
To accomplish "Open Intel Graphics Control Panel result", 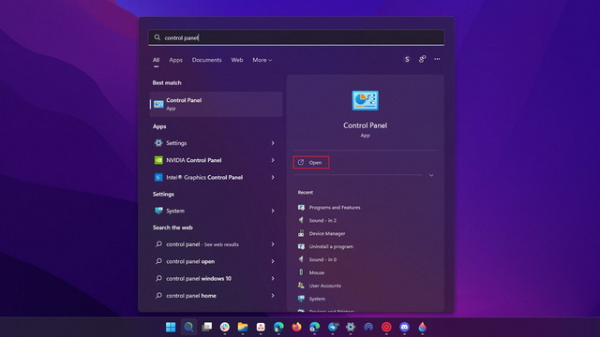I will [x=216, y=177].
